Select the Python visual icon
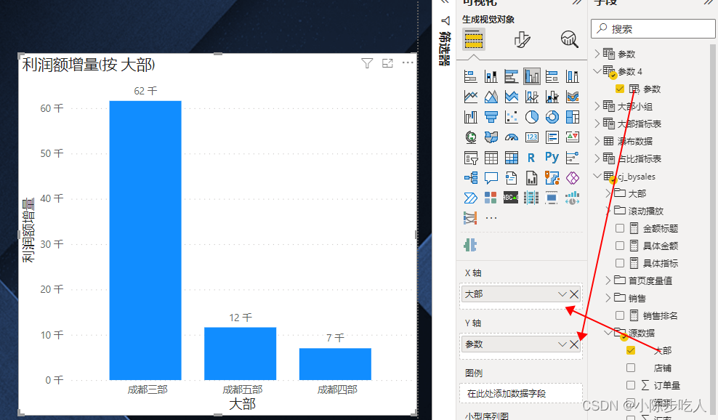The height and width of the screenshot is (420, 718). click(552, 157)
